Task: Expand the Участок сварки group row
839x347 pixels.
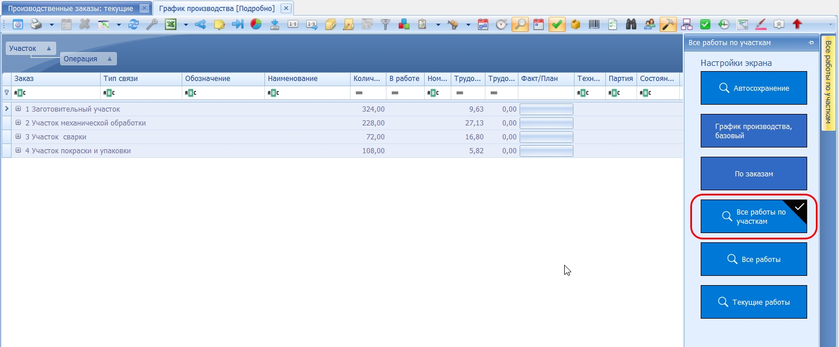Action: pyautogui.click(x=19, y=136)
